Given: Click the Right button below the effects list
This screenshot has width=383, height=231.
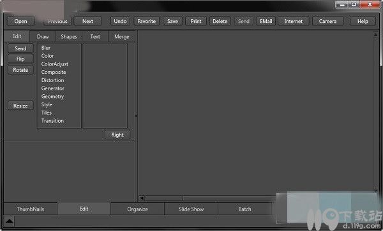Looking at the screenshot, I should (117, 135).
